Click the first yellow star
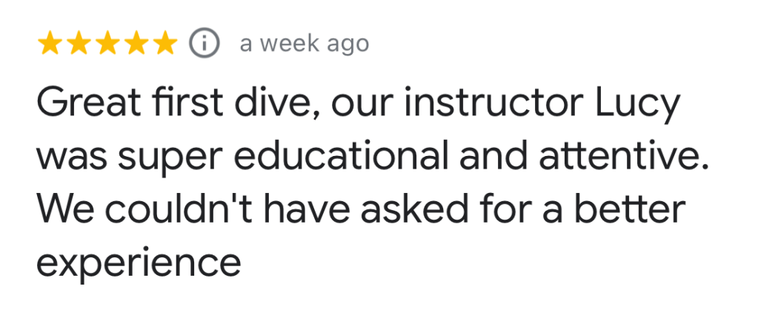This screenshot has height=312, width=758. coord(50,44)
